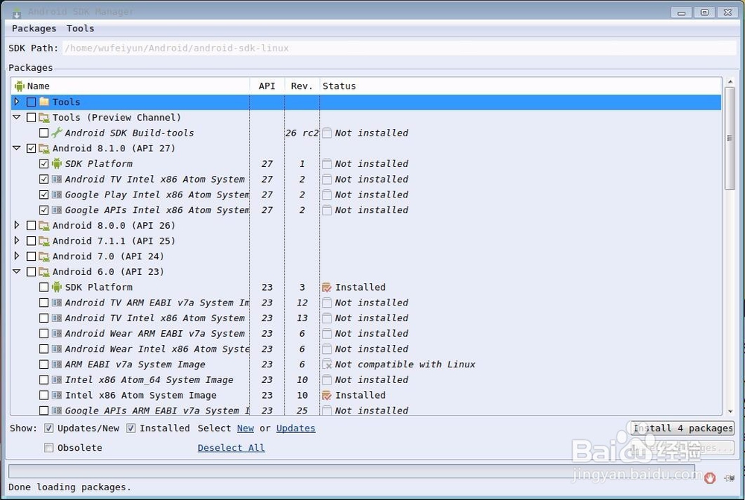Toggle the Updates/New show filter
Viewport: 745px width, 500px height.
pyautogui.click(x=48, y=428)
